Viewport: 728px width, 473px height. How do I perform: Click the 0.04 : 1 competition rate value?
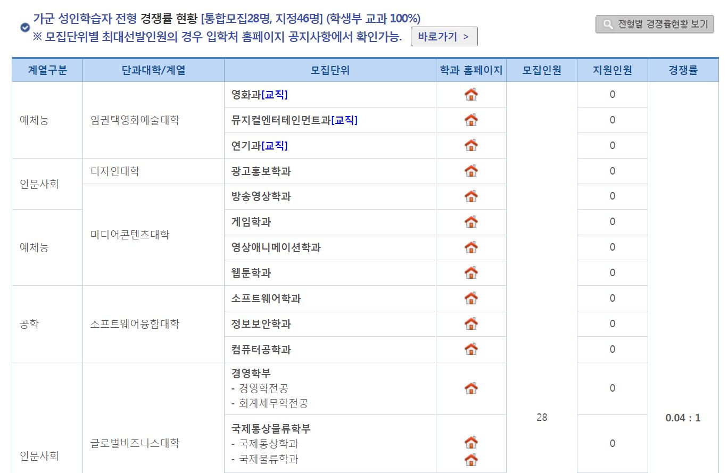tap(683, 418)
